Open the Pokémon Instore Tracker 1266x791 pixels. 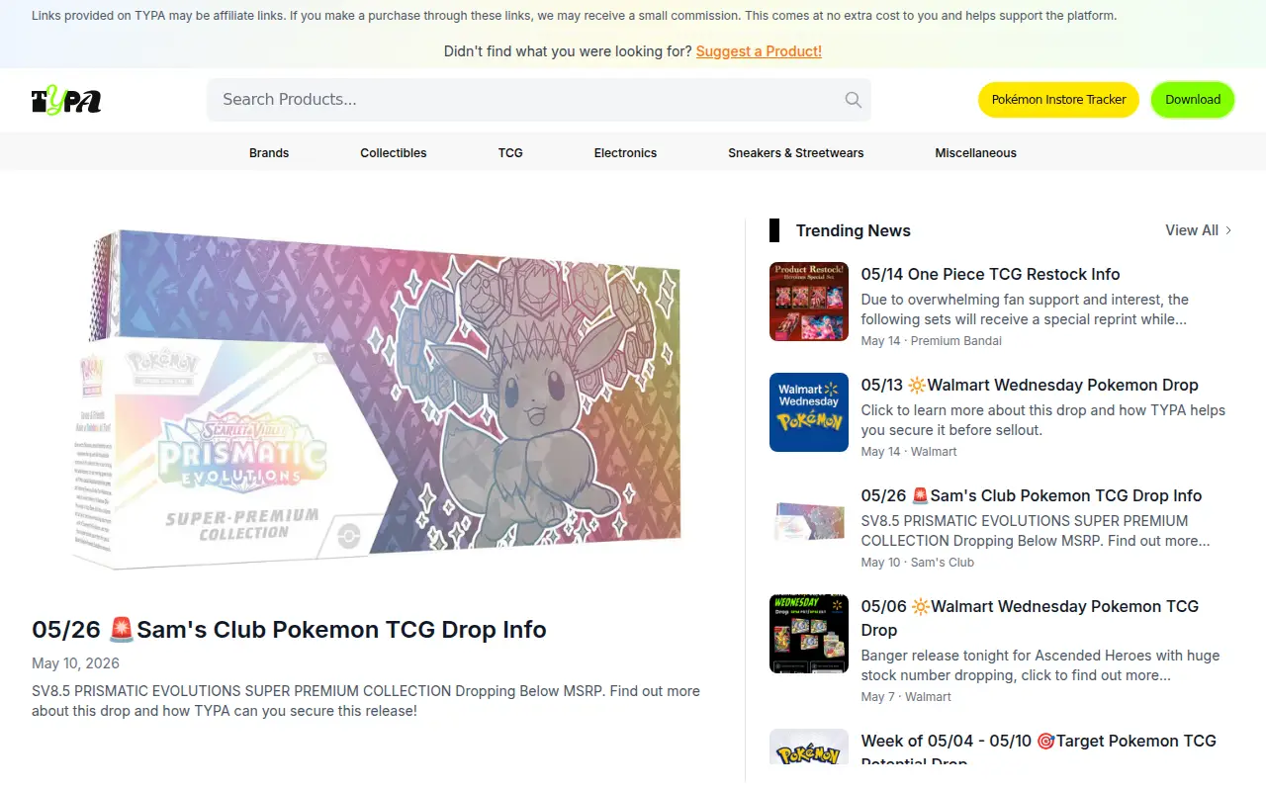[x=1058, y=100]
